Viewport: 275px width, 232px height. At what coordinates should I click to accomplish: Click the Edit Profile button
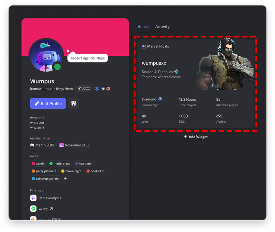48,103
